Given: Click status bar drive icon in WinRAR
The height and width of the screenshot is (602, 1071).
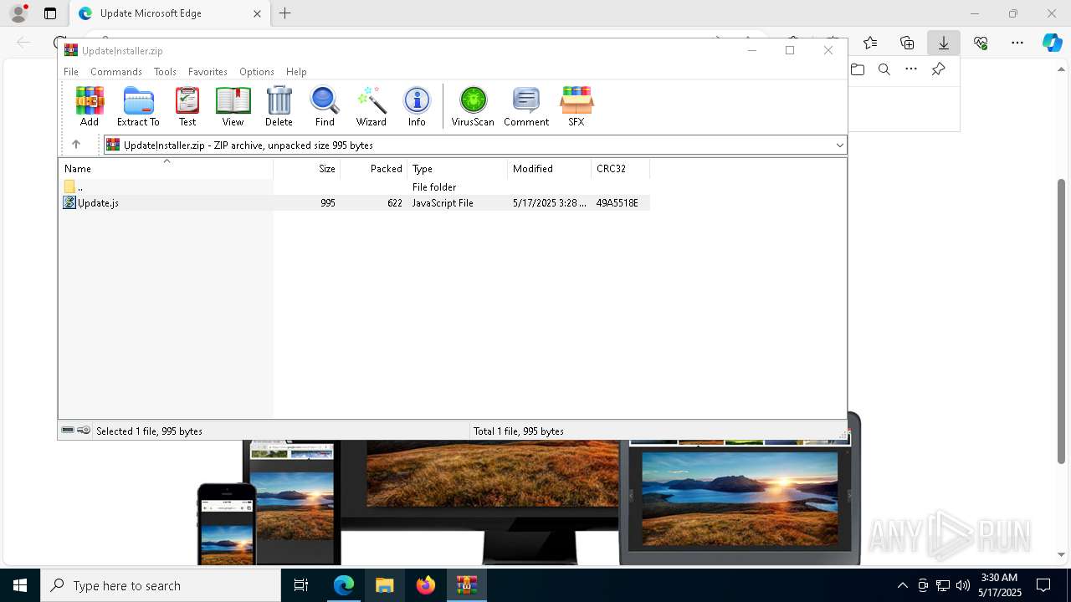Looking at the screenshot, I should click(68, 431).
